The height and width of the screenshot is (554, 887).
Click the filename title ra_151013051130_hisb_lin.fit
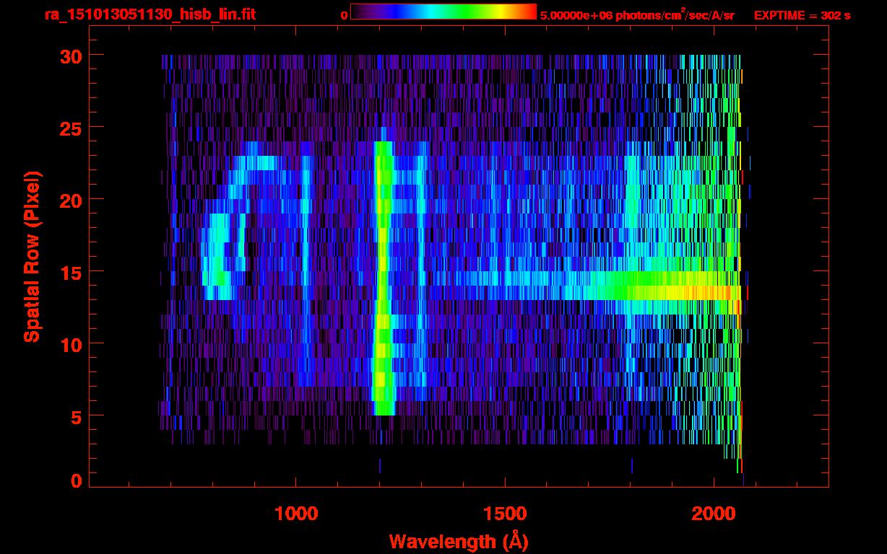[x=150, y=14]
